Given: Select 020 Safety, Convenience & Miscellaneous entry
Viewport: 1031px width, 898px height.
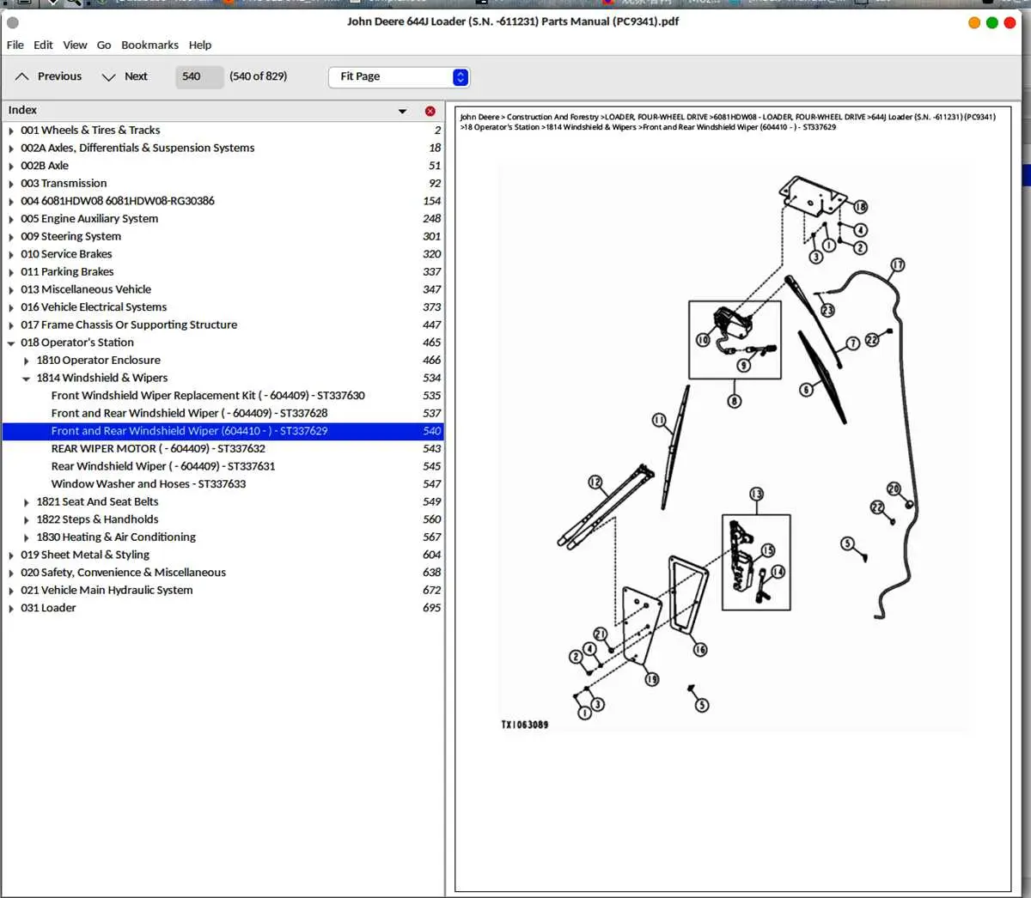Looking at the screenshot, I should pos(123,573).
